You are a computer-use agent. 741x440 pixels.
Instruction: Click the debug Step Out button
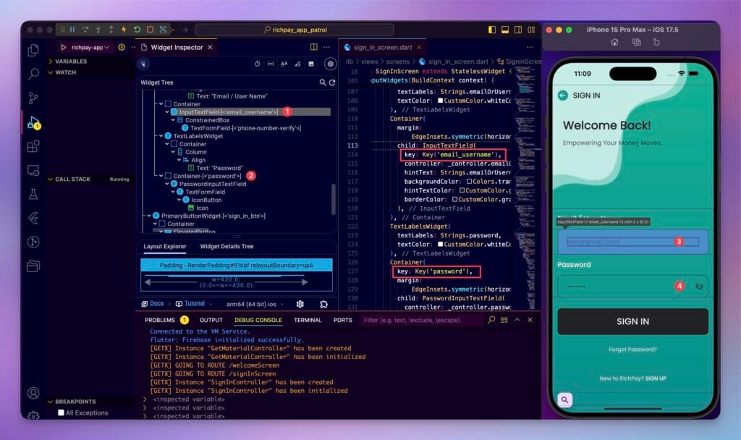111,29
